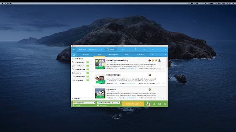Screen dimensions: 236x132
Task: Click the magnifier icon in top search bar
Action: [135, 49]
